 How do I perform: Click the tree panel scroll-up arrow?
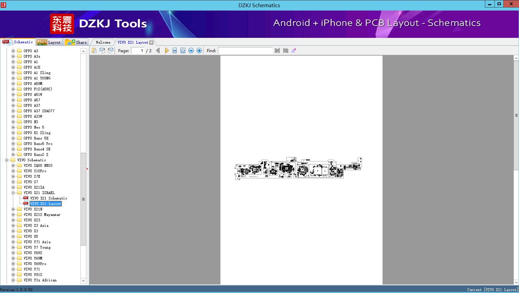[83, 51]
